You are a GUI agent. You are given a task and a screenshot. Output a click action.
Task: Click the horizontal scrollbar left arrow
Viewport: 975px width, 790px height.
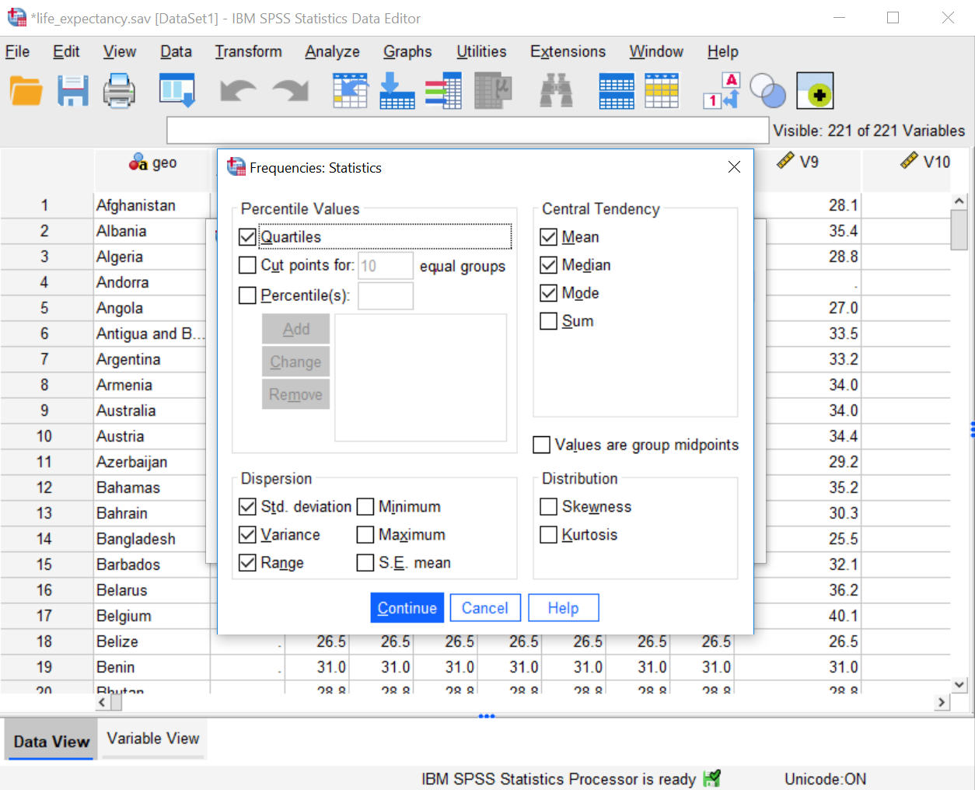[x=103, y=702]
